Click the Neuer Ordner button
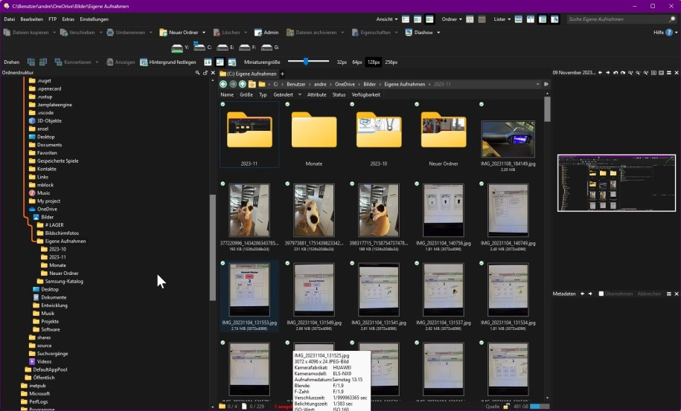The height and width of the screenshot is (411, 681). [179, 33]
